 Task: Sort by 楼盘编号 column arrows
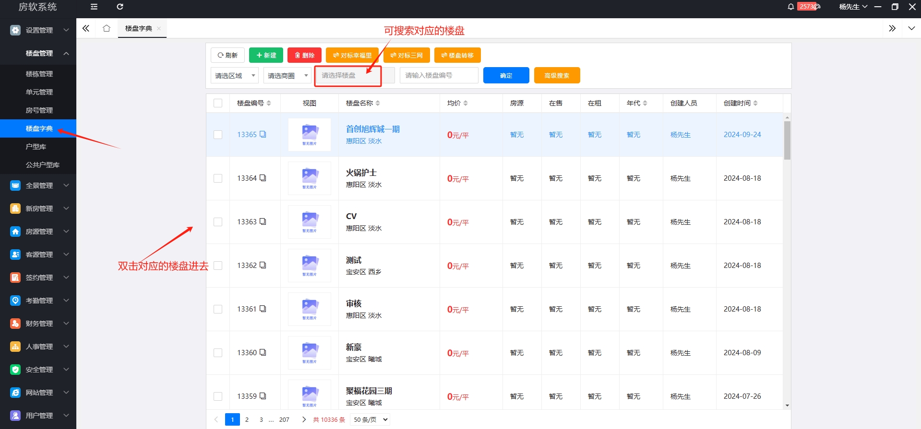click(269, 103)
